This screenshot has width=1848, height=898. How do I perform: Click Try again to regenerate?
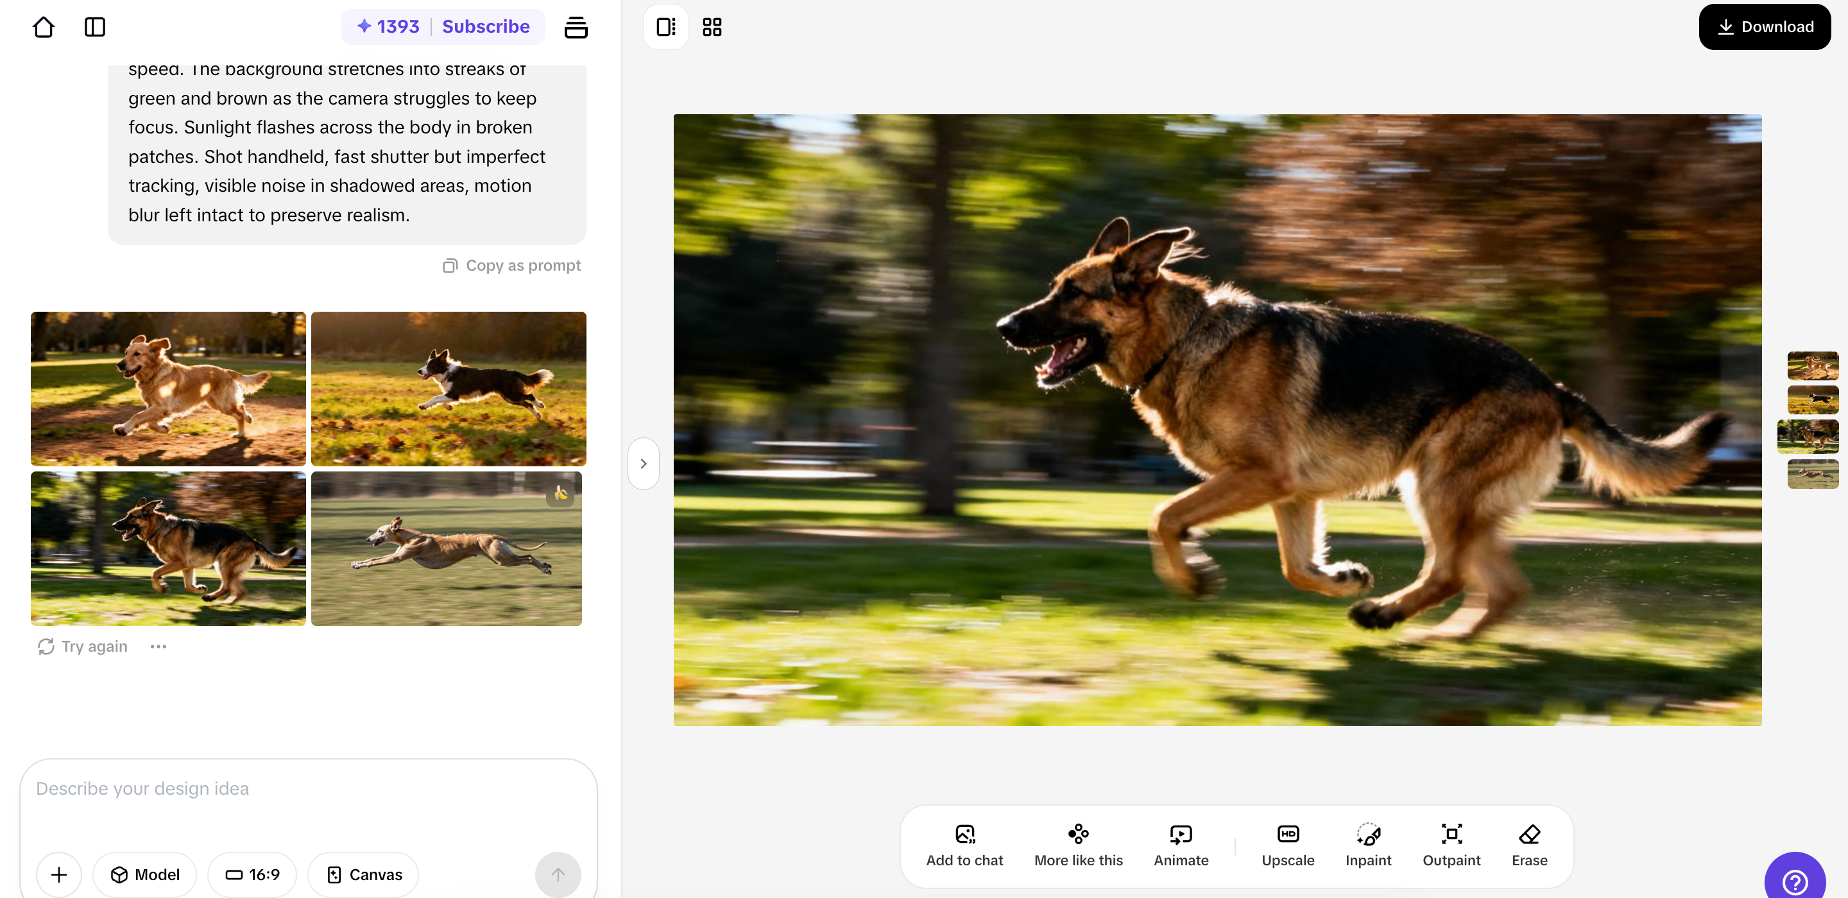(x=83, y=647)
